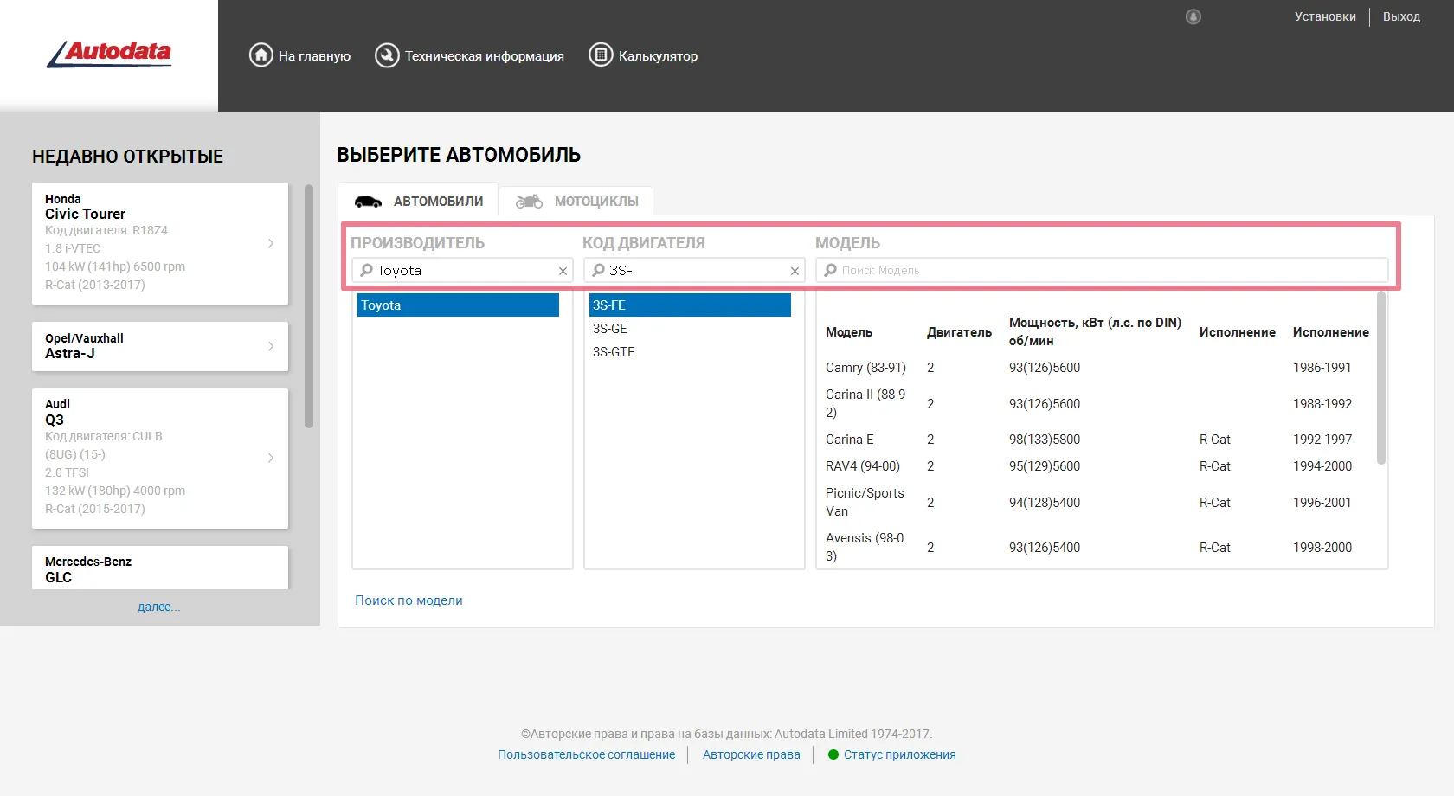
Task: Click the green application status indicator dot
Action: [x=833, y=754]
